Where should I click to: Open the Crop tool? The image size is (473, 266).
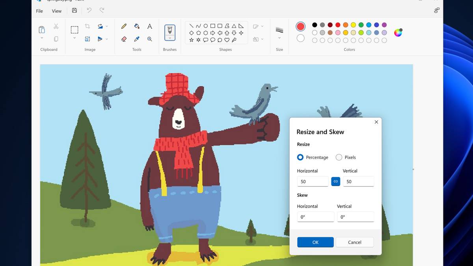click(88, 26)
